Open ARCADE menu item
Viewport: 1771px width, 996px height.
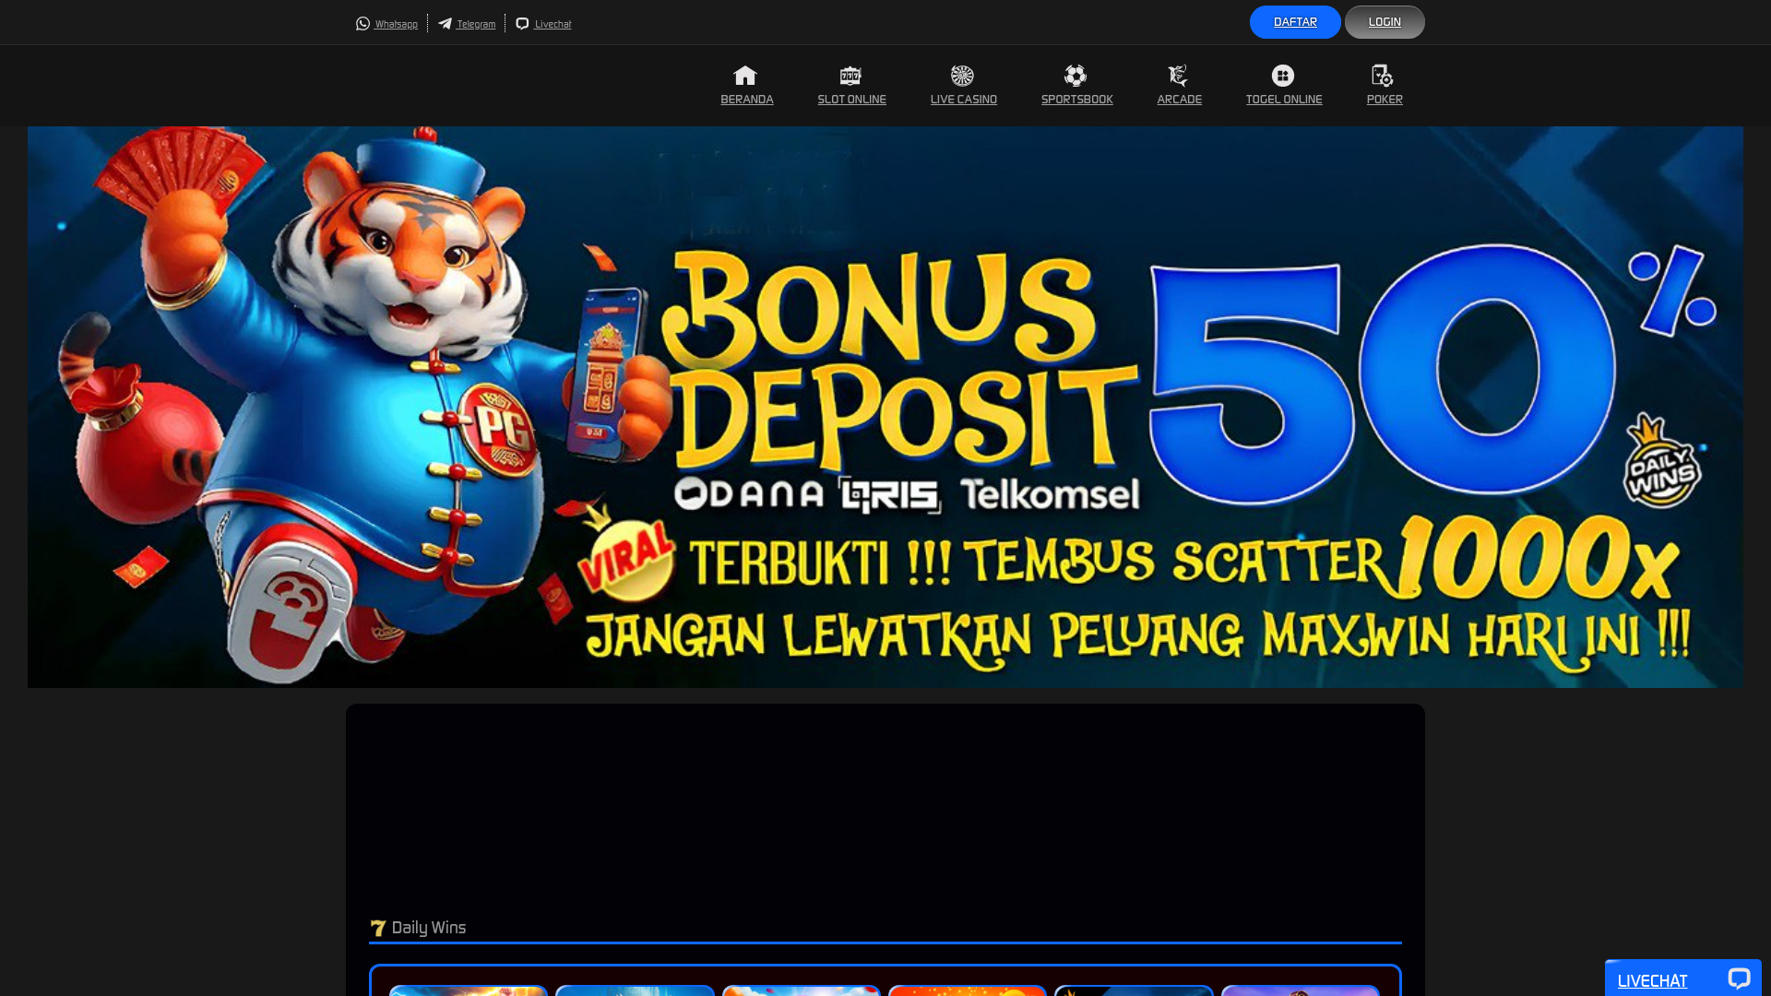coord(1180,100)
